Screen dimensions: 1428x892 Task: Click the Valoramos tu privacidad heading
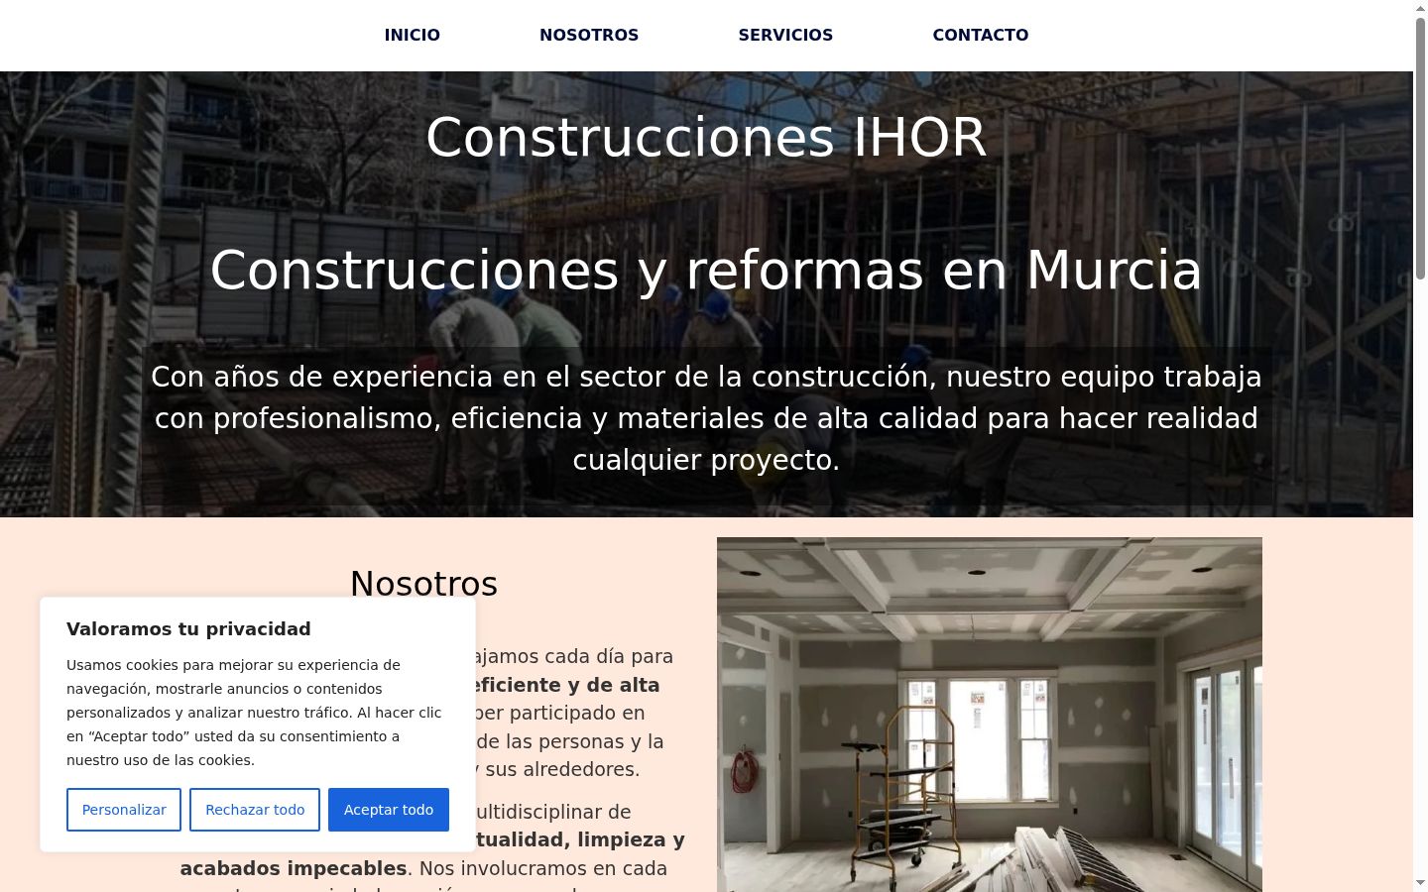coord(188,628)
